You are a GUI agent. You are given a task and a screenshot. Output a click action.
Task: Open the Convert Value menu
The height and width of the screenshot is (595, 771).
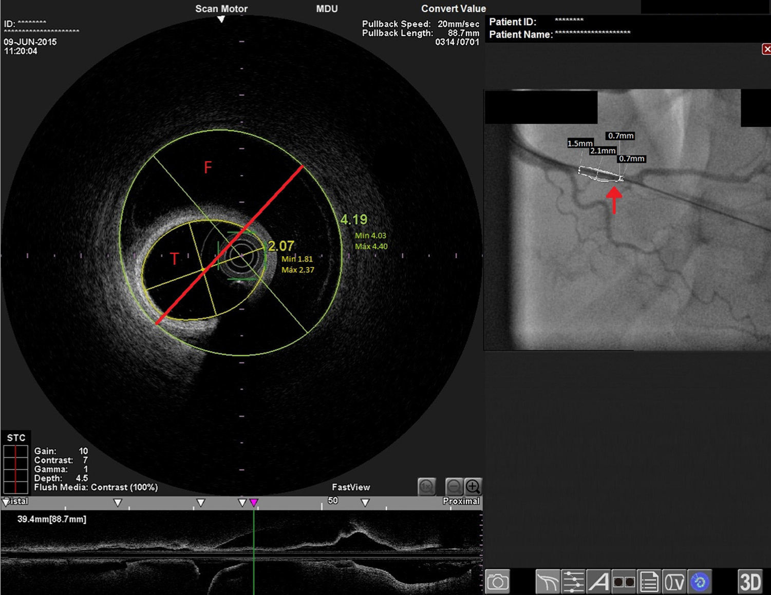[x=453, y=9]
